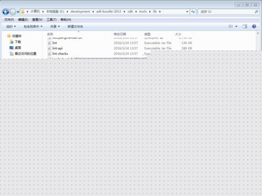Open the 文件(F) menu
This screenshot has height=196, width=262.
point(9,19)
